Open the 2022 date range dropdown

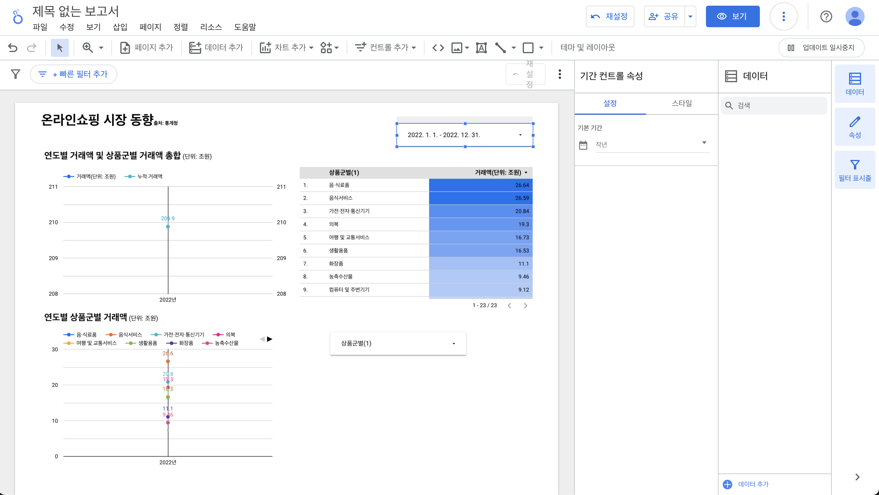coord(464,135)
